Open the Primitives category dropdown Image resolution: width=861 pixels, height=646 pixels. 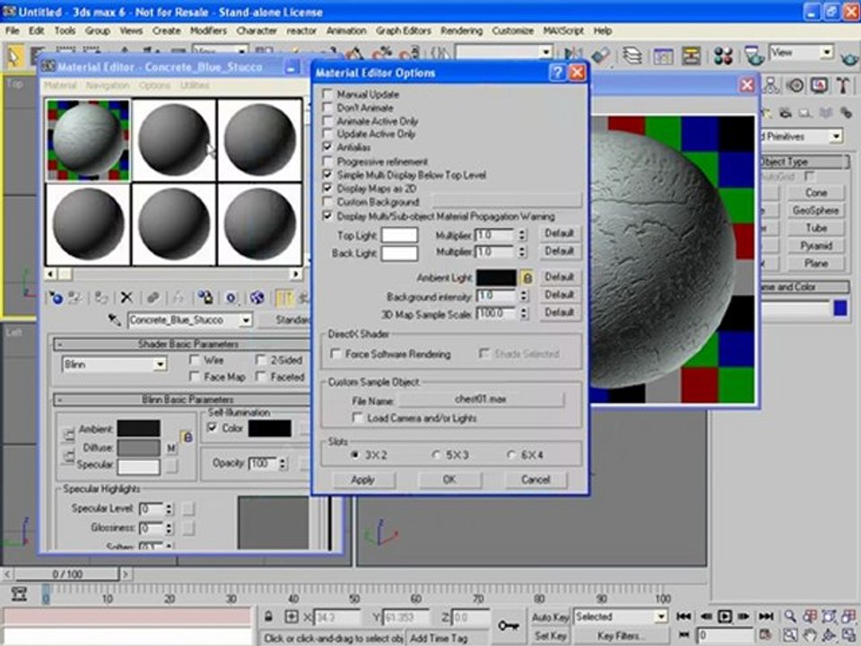click(835, 136)
